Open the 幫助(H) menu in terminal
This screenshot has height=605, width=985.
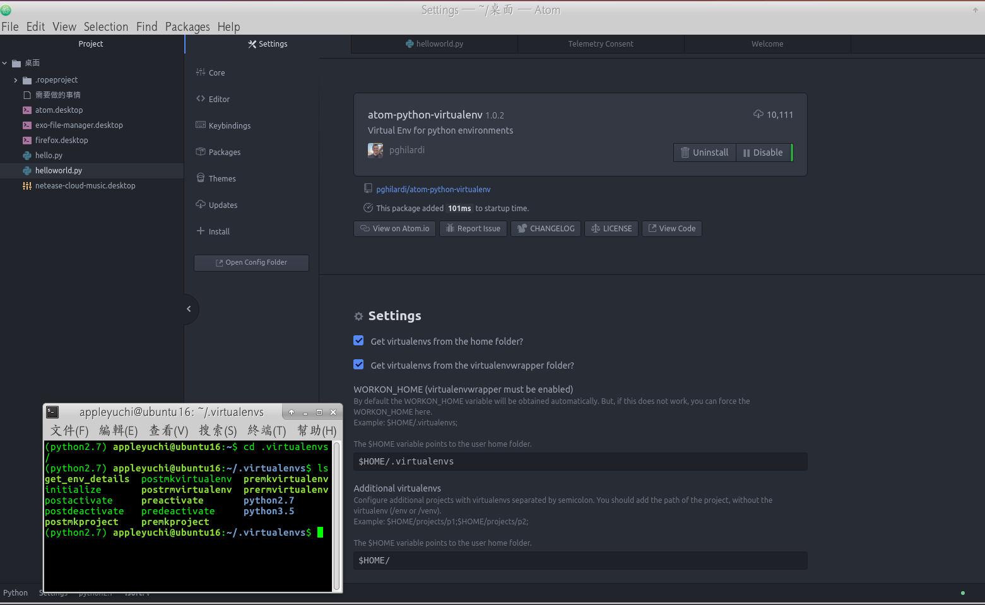coord(317,430)
